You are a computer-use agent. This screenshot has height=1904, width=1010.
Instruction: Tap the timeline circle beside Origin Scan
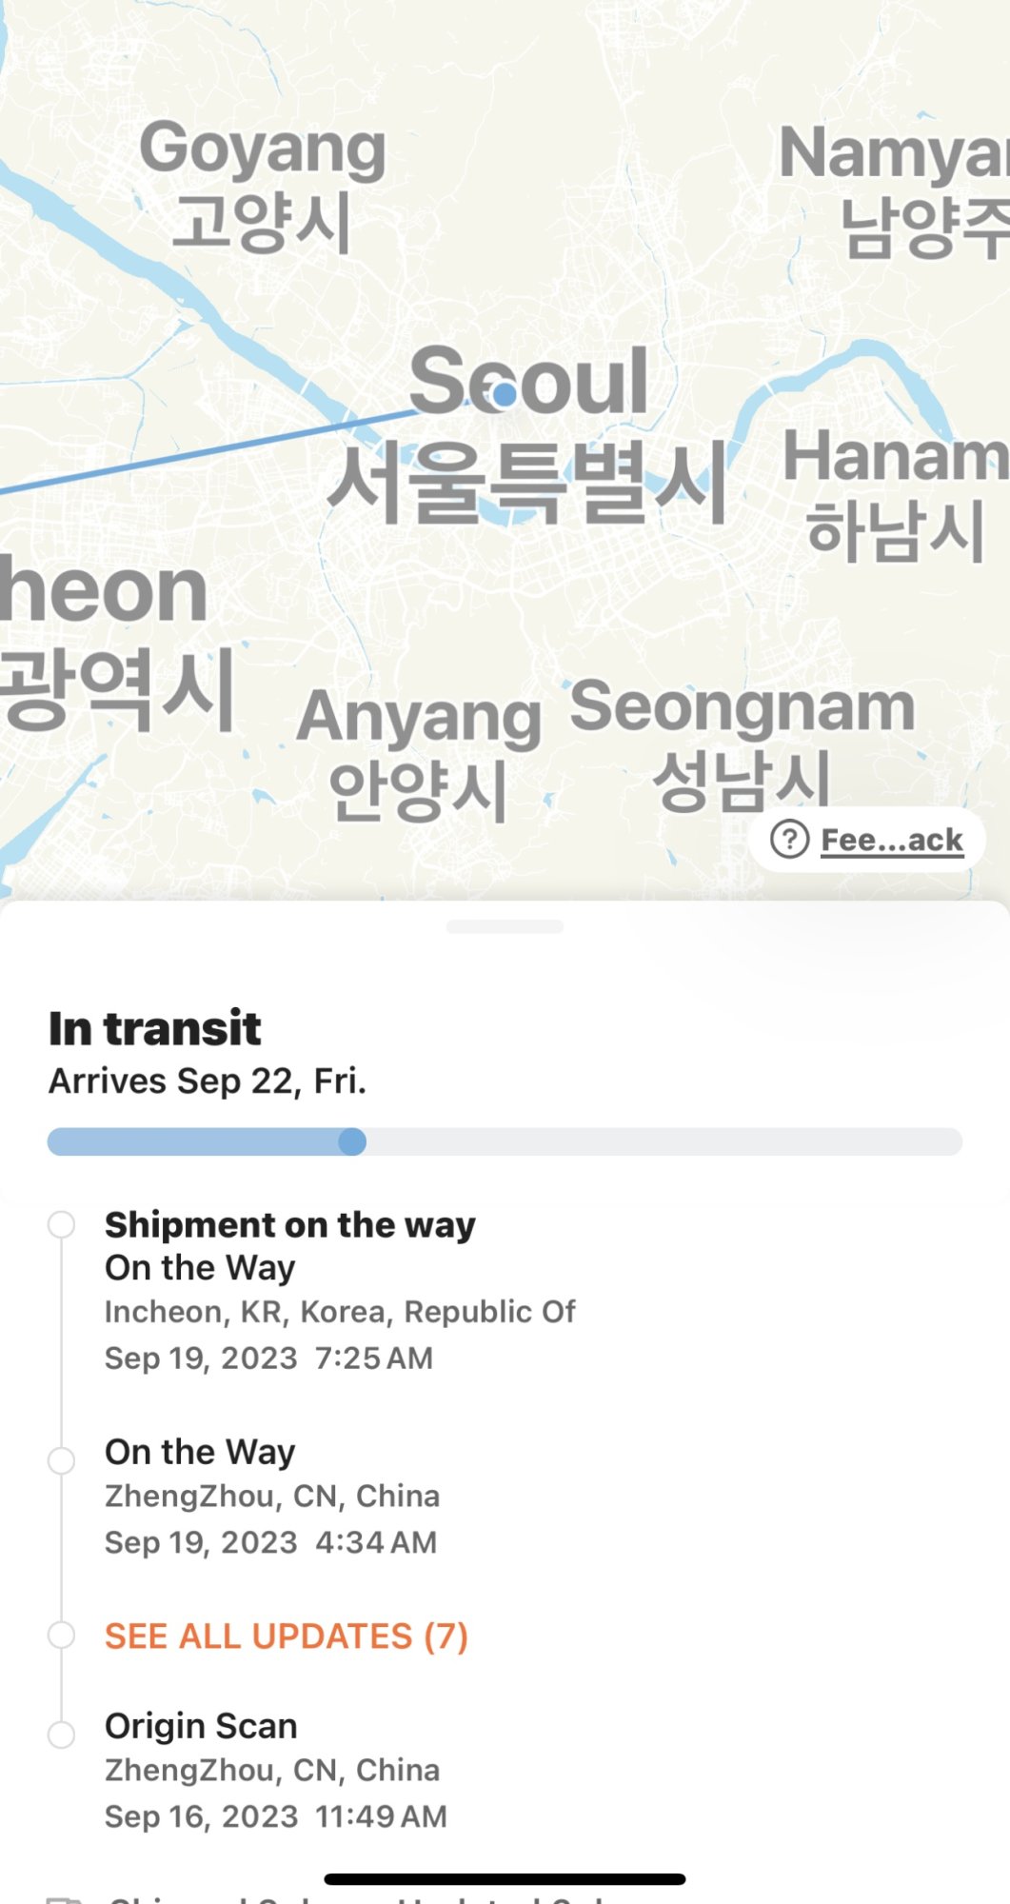click(62, 1735)
